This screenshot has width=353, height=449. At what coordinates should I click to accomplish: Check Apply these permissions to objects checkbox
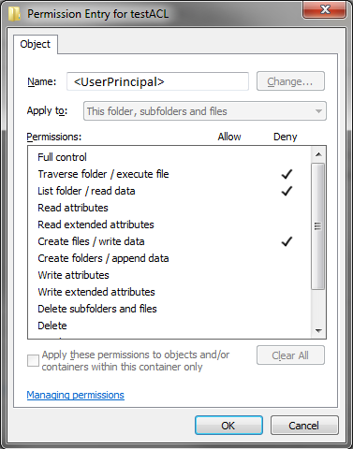point(33,360)
